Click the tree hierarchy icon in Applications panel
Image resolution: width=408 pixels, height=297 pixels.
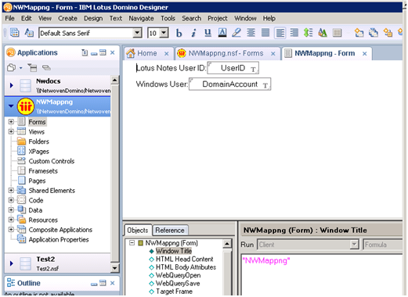(33, 68)
